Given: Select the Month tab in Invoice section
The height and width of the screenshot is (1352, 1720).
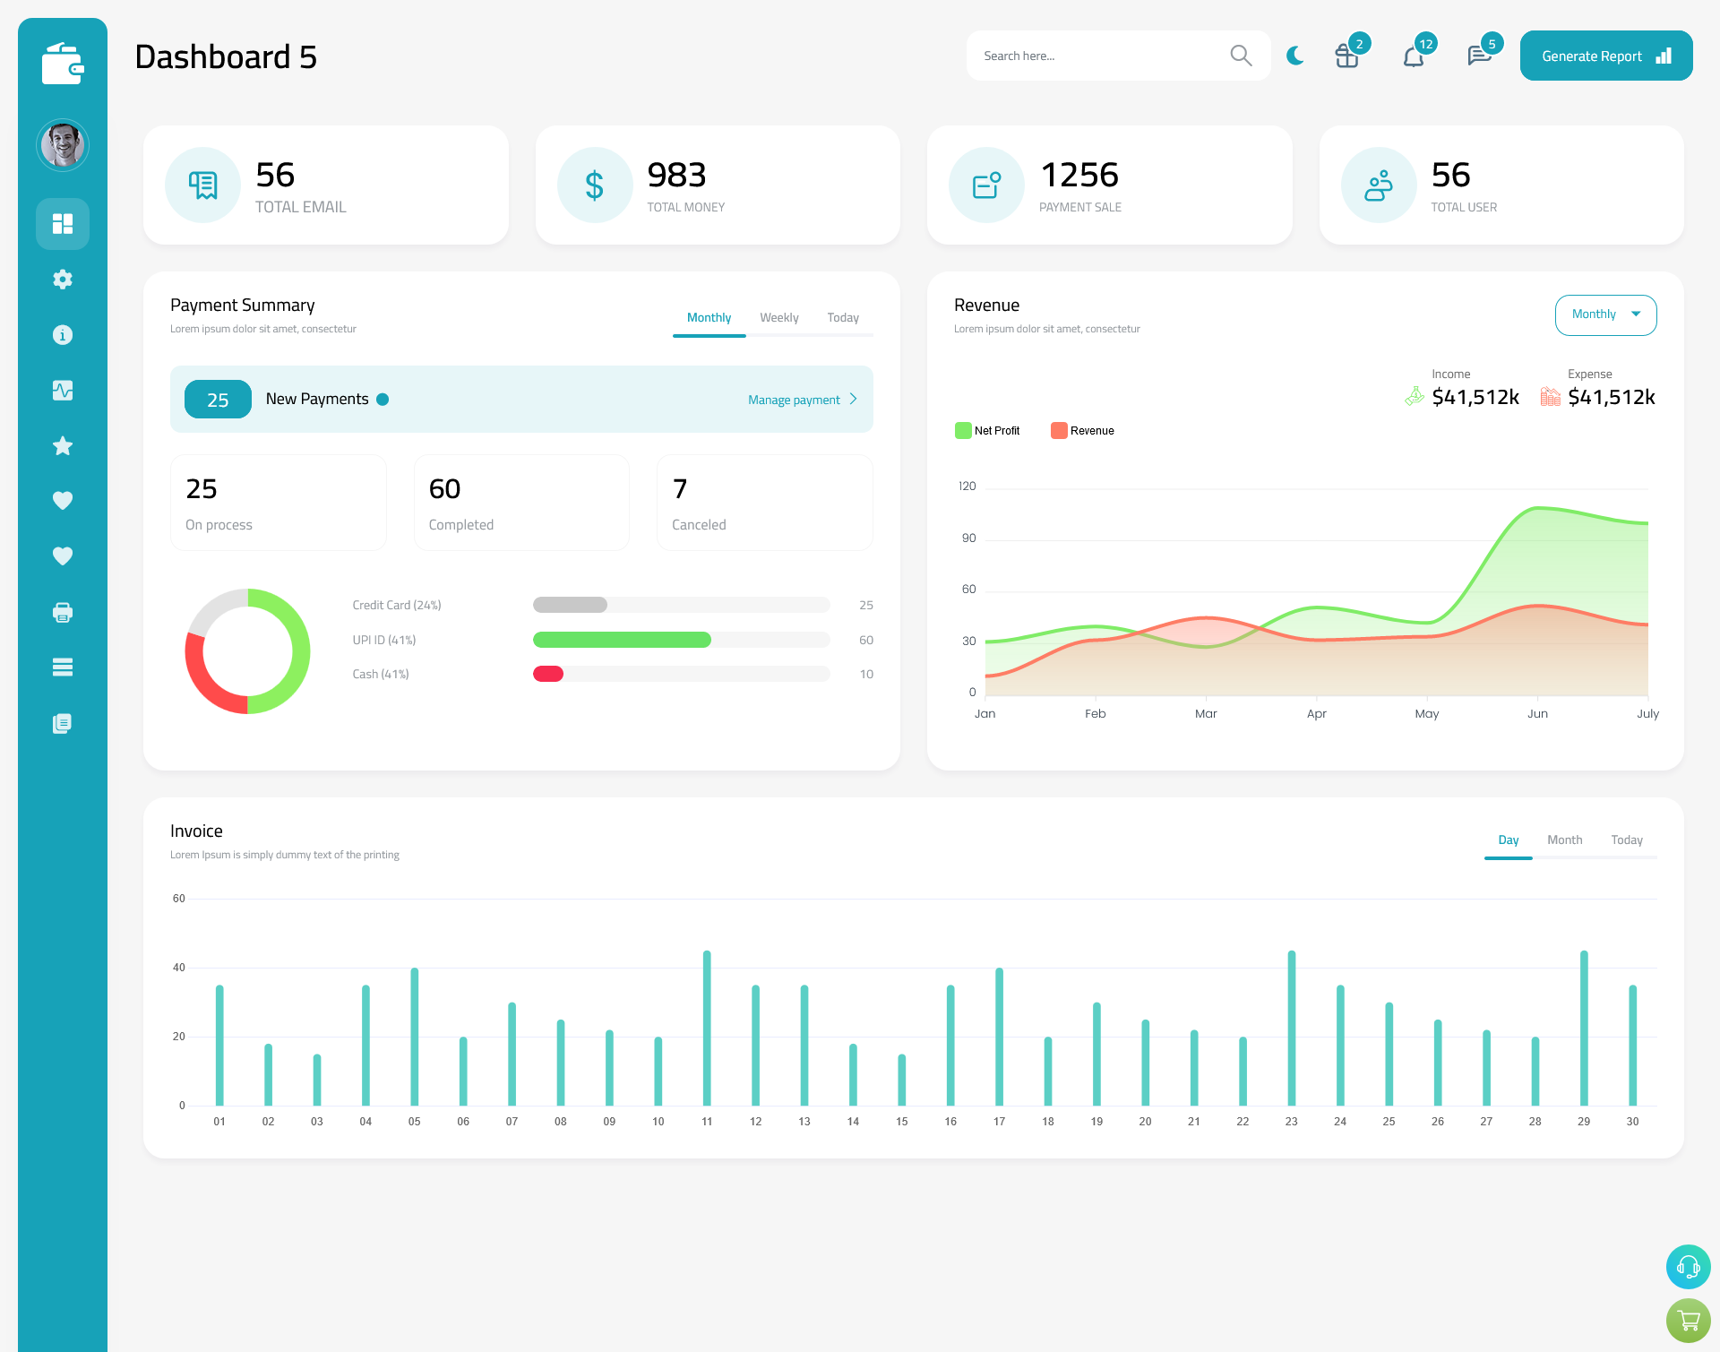Looking at the screenshot, I should [x=1565, y=840].
